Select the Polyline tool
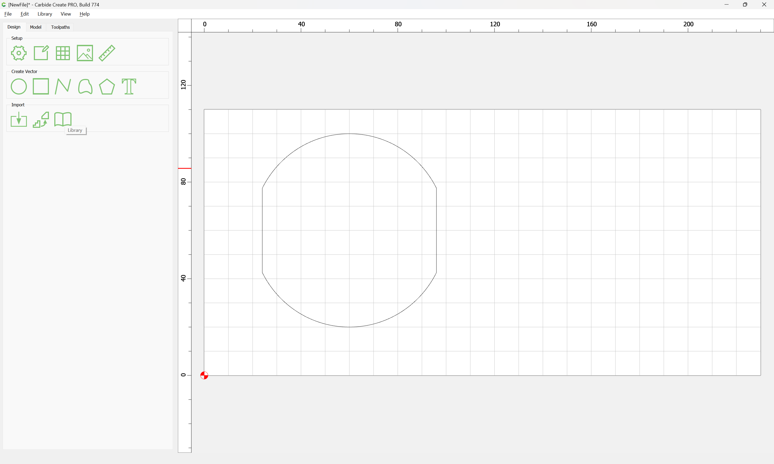Viewport: 774px width, 464px height. click(63, 86)
